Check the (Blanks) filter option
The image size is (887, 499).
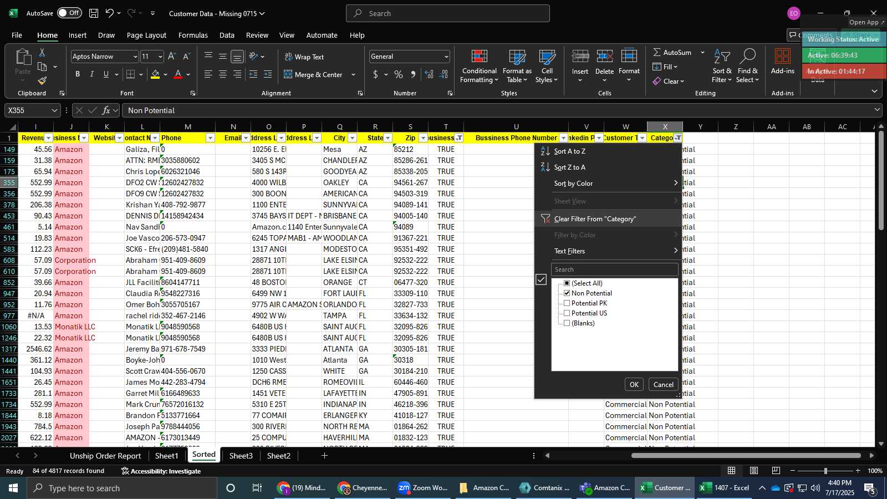567,323
